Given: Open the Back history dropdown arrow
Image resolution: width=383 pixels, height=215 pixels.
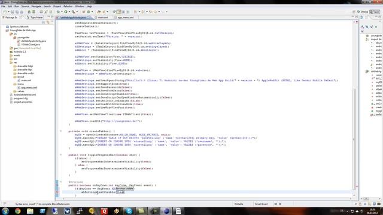Looking at the screenshot, I should coord(159,12).
